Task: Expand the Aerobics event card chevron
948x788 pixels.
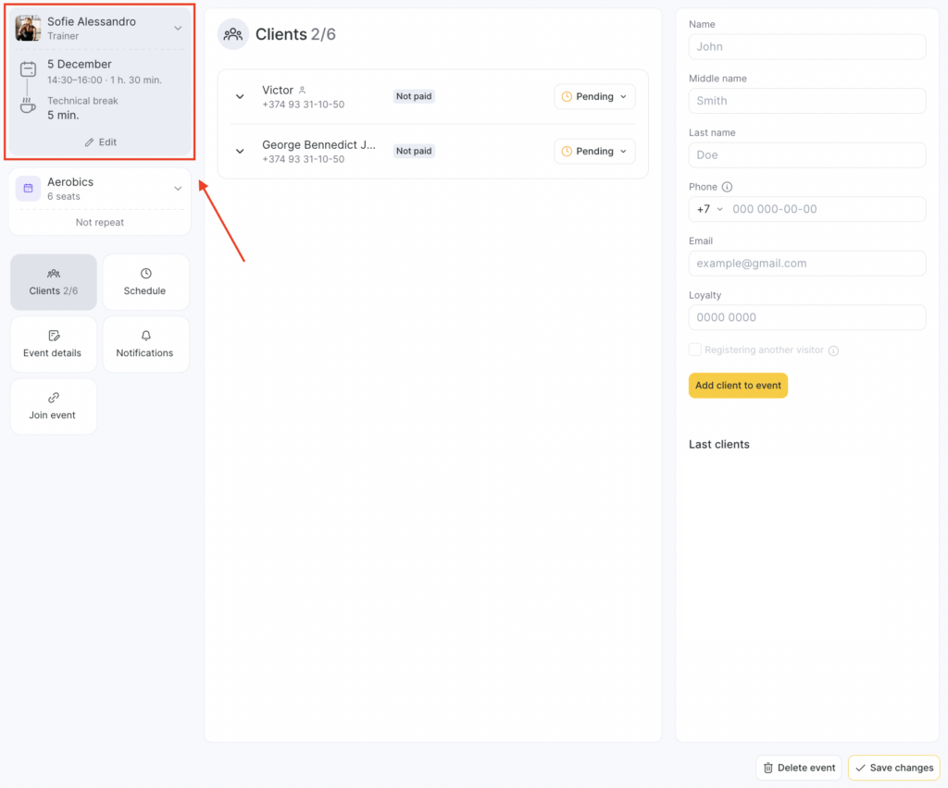Action: [178, 189]
